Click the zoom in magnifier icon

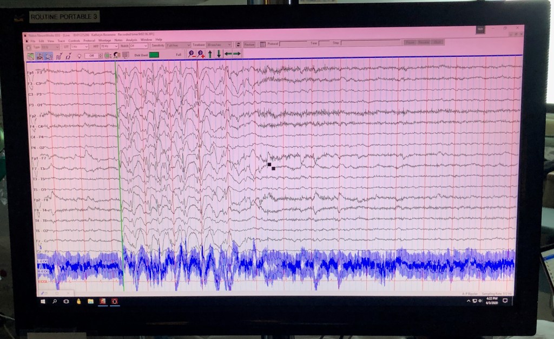[x=201, y=54]
